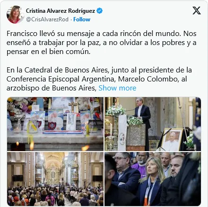Open the @CrisAlvarezRod handle link

pos(47,19)
